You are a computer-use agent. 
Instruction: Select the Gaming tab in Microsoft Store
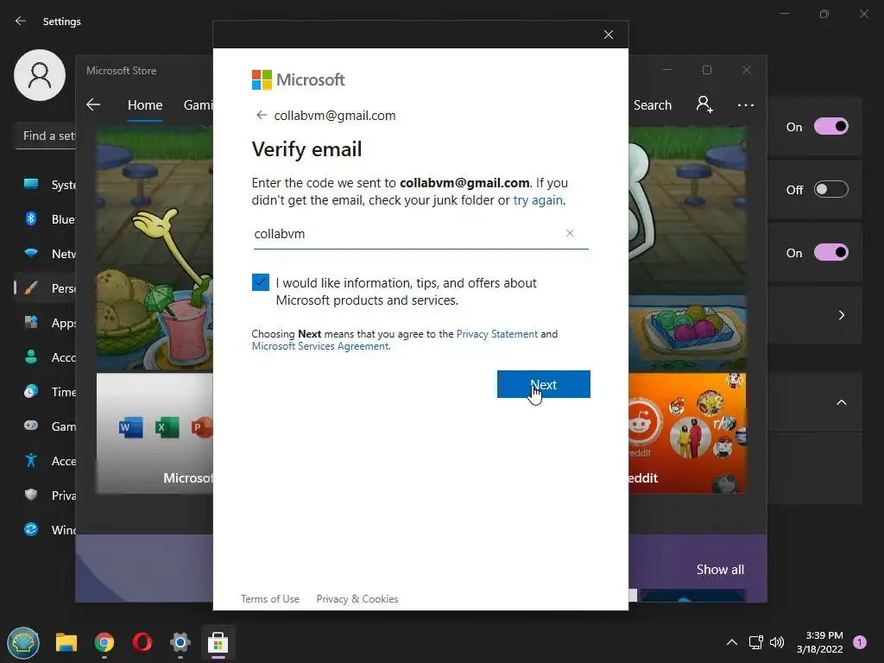point(198,105)
